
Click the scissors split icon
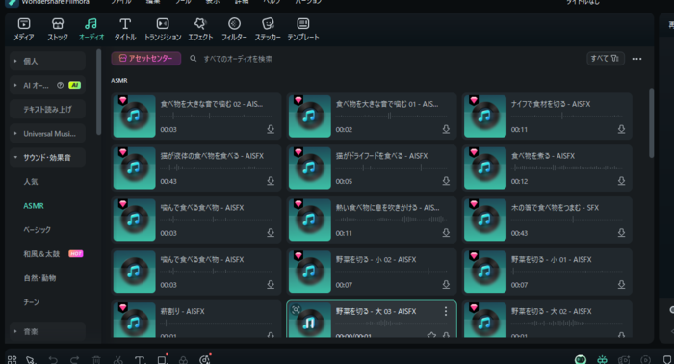click(118, 360)
